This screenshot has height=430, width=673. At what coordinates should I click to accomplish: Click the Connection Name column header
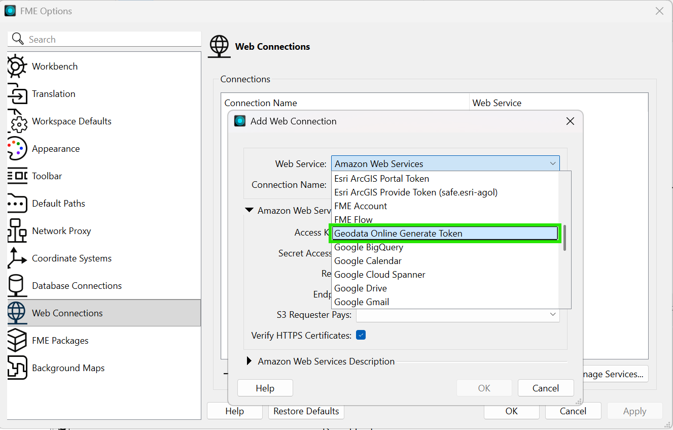(345, 103)
